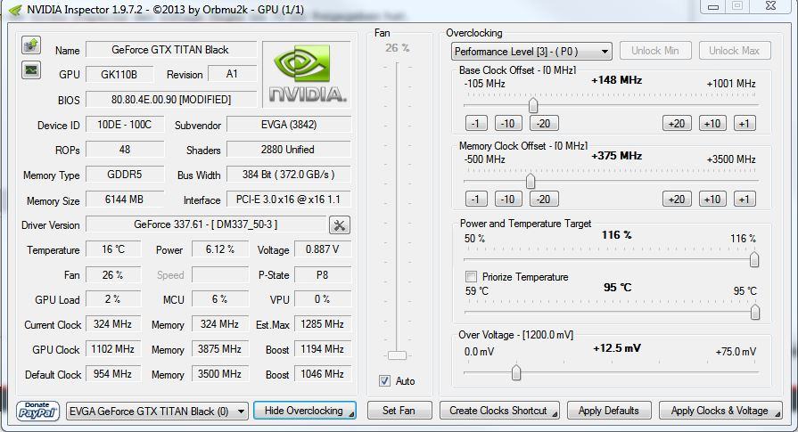The height and width of the screenshot is (432, 798).
Task: Click Memory Clock Offset -1 button
Action: click(x=476, y=199)
